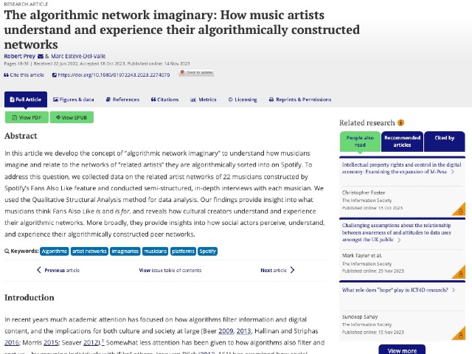Click the Spotify keyword tag
This screenshot has width=472, height=354.
coord(208,251)
